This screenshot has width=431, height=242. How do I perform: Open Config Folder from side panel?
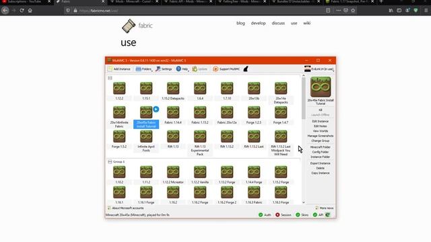click(321, 152)
